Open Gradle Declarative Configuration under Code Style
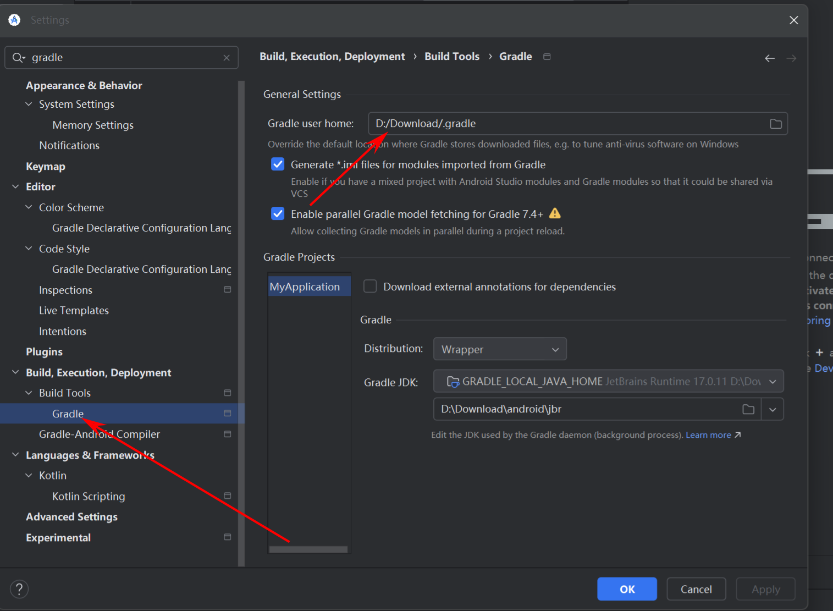 pos(142,269)
